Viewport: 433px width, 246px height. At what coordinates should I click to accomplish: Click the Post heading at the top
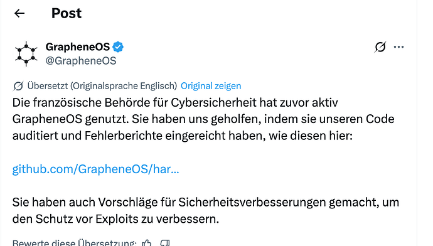pos(67,13)
